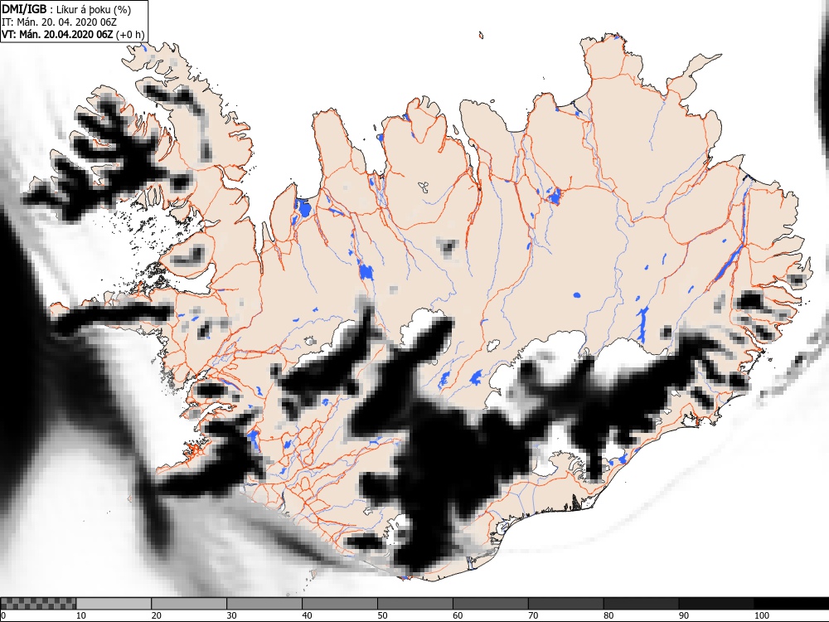The height and width of the screenshot is (622, 829).
Task: Click the legend label '20'
Action: [157, 615]
